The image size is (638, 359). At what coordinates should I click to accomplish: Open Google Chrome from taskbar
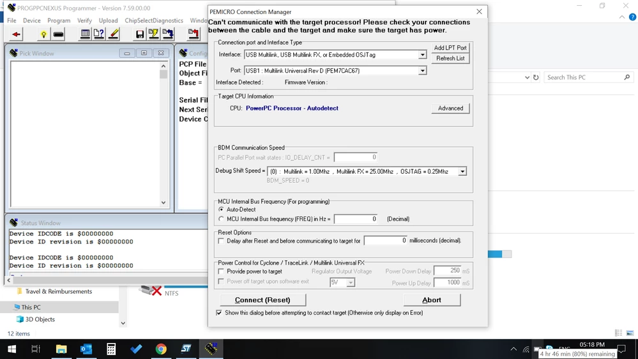(161, 349)
